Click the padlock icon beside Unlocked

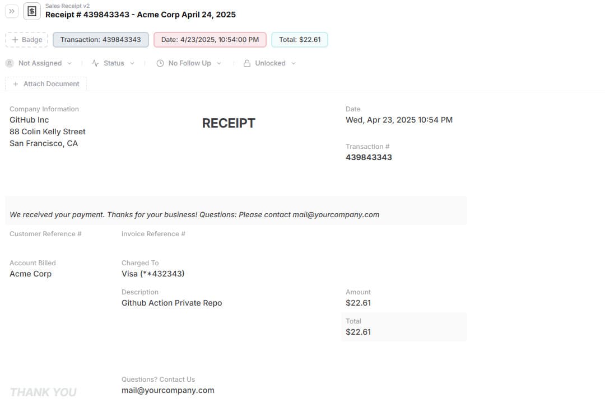[247, 63]
